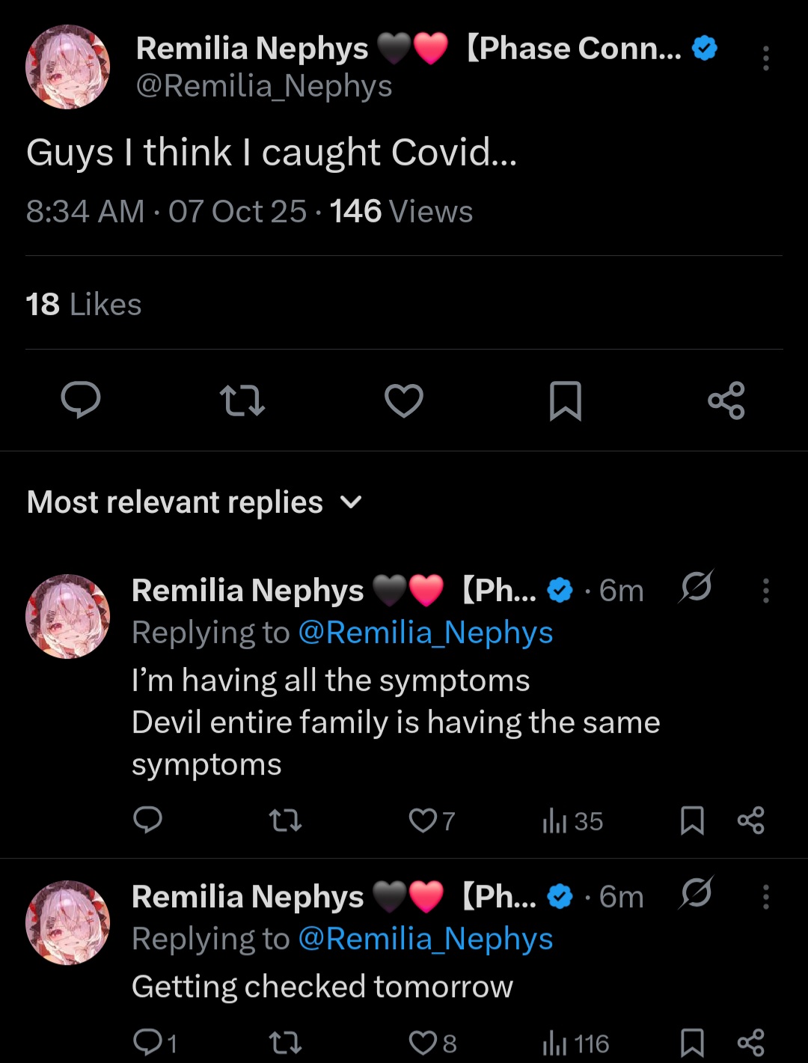
Task: Open more options on symptoms reply
Action: point(765,591)
